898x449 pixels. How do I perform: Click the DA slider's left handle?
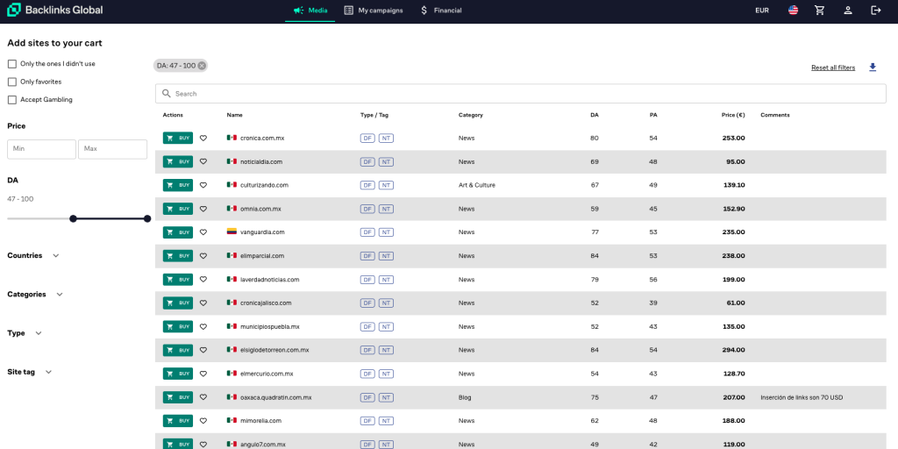73,218
